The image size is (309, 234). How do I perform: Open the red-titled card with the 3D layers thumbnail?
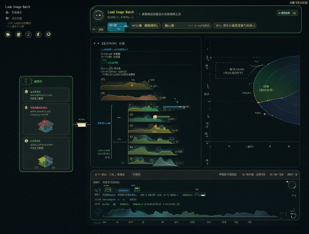46,119
